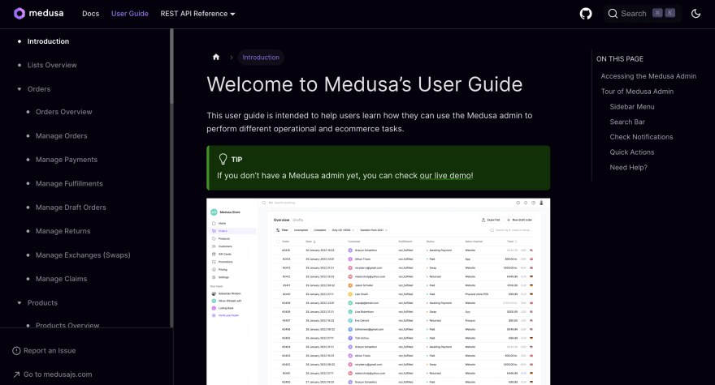This screenshot has width=715, height=385.
Task: Click the search magnifier icon
Action: point(613,14)
